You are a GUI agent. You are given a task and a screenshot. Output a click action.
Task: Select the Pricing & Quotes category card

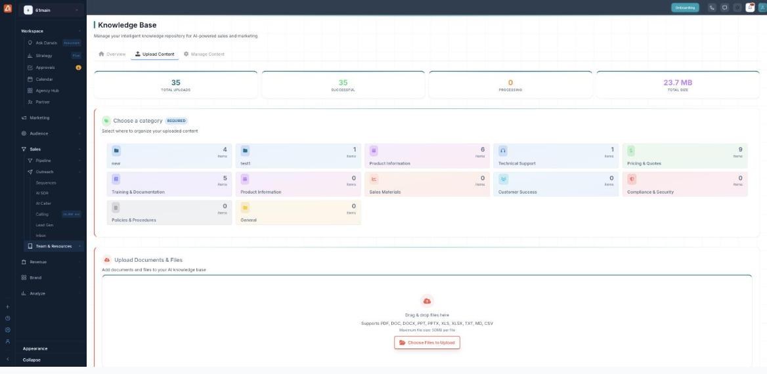(685, 156)
